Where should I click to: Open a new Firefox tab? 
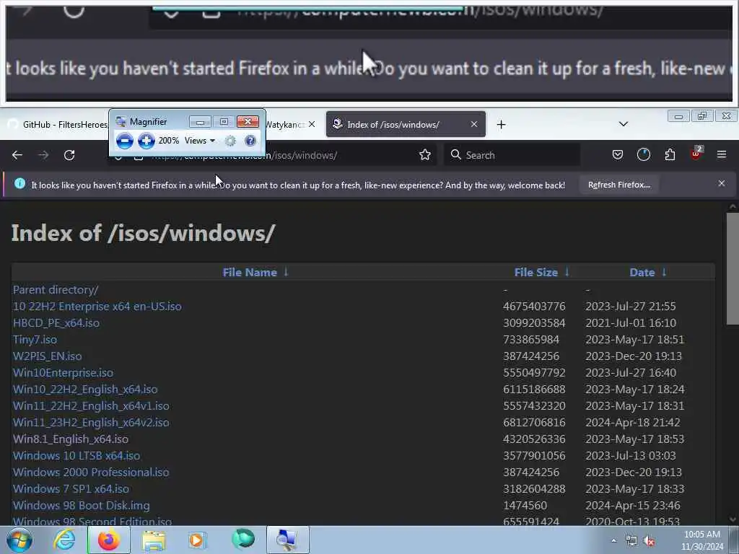pyautogui.click(x=501, y=124)
